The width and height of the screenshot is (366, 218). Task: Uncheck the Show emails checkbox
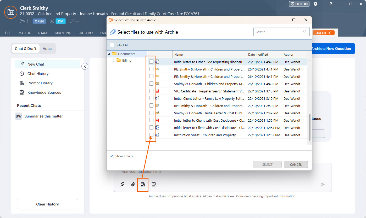point(112,156)
